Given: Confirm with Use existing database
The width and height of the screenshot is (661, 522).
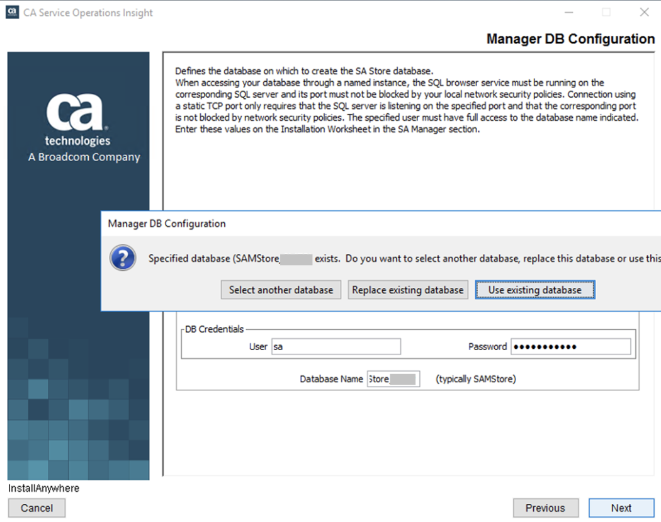Looking at the screenshot, I should point(534,290).
